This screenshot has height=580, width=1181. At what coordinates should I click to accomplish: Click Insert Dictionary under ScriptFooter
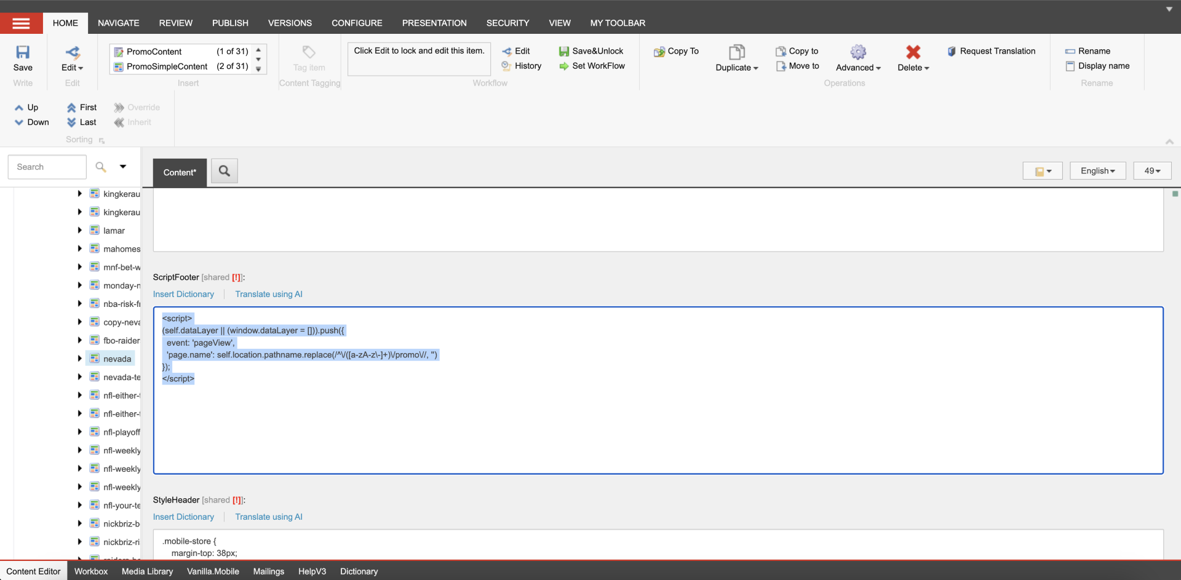(183, 294)
